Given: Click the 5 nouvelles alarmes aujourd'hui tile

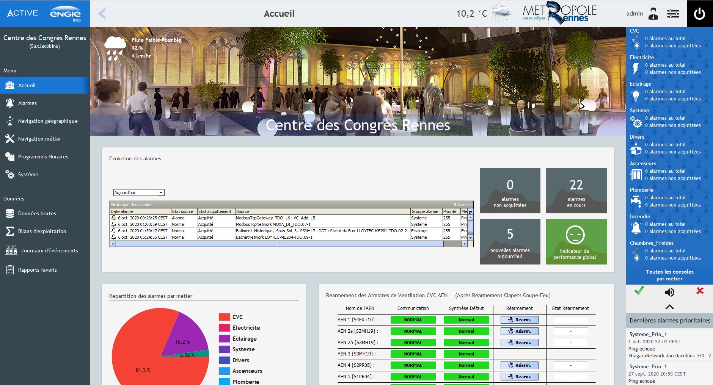Looking at the screenshot, I should tap(510, 242).
